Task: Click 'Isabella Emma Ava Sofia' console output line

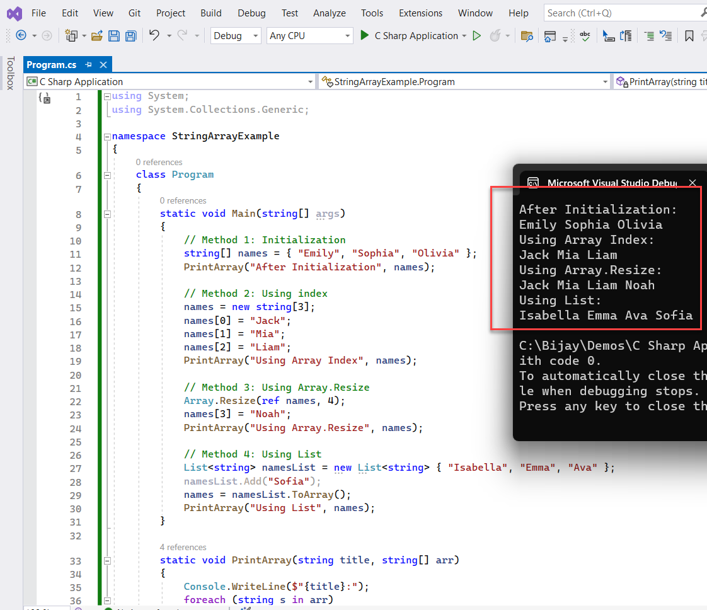Action: (x=606, y=315)
